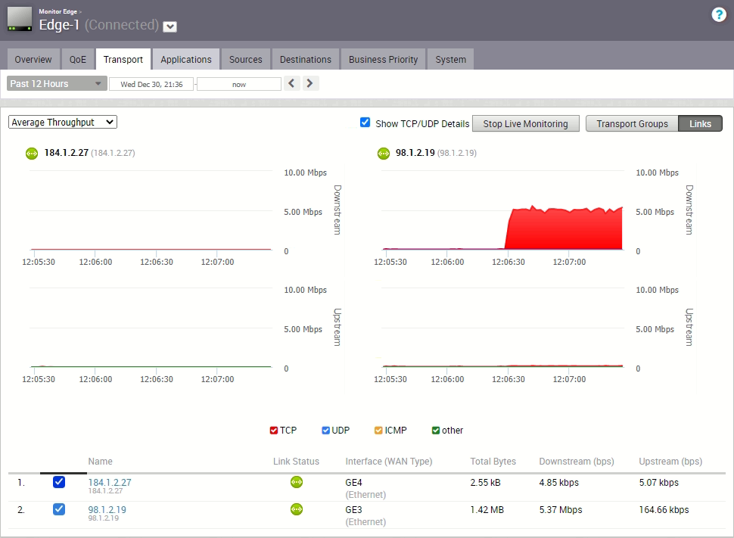The height and width of the screenshot is (538, 734).
Task: Open the 98.1.2.19 link name
Action: click(x=107, y=509)
